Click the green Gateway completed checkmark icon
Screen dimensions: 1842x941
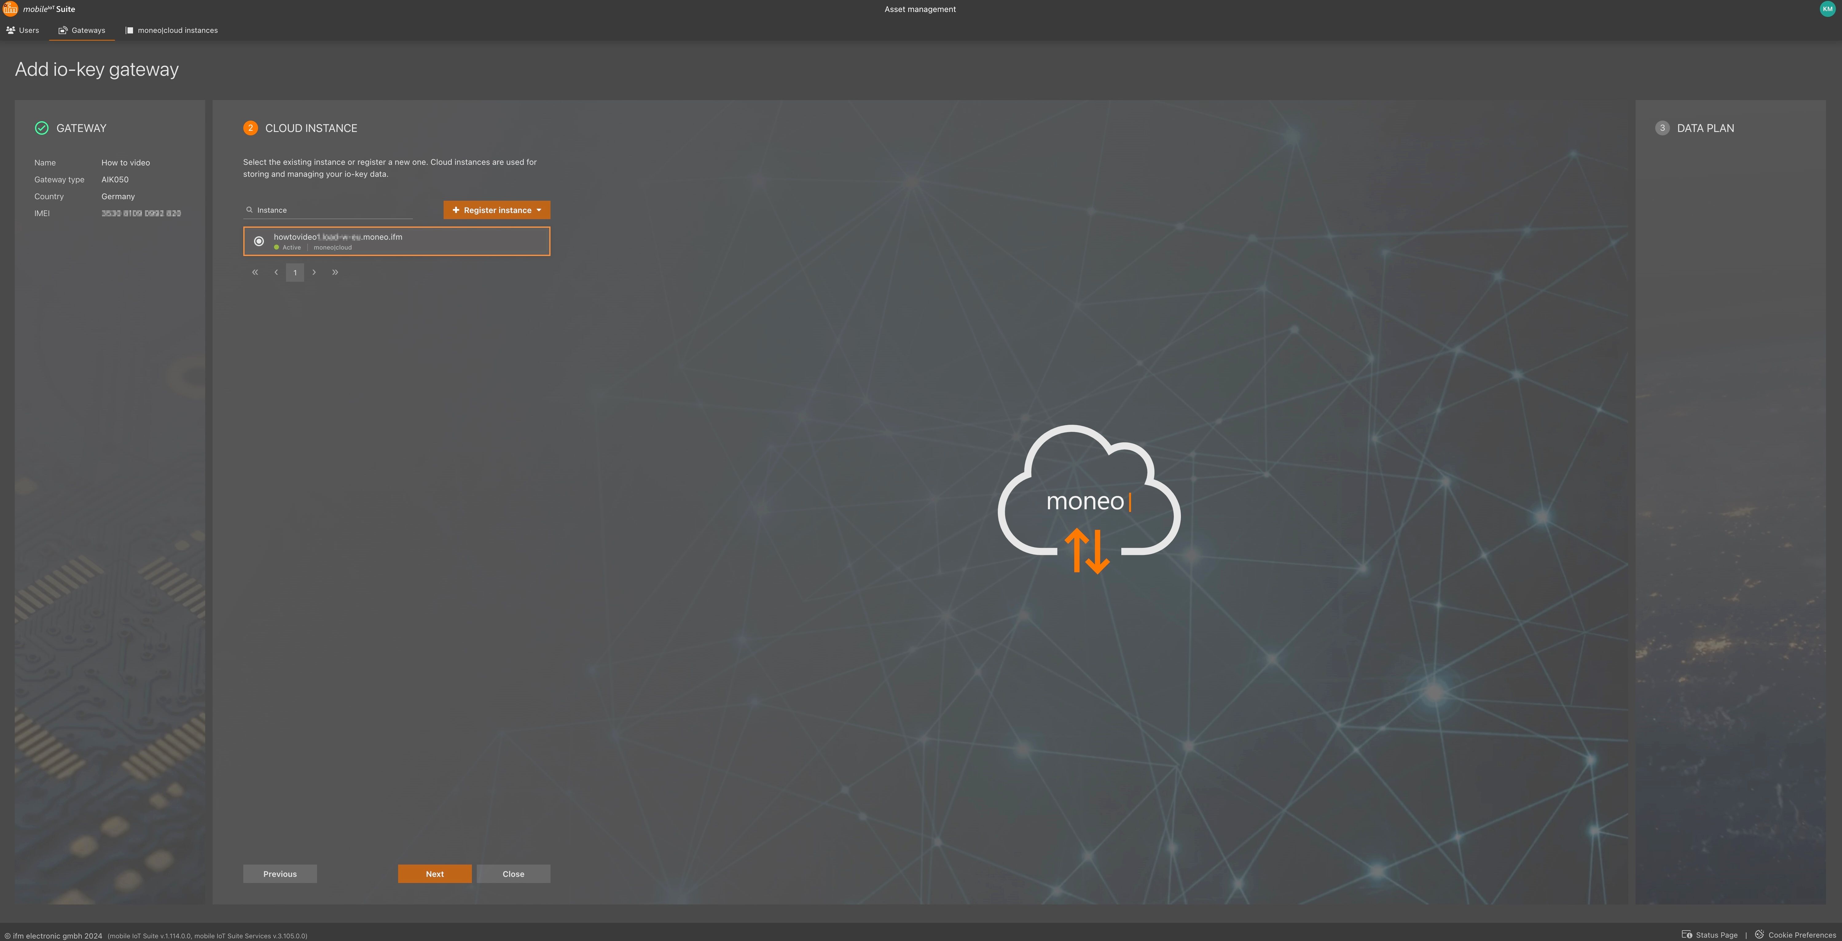point(41,128)
